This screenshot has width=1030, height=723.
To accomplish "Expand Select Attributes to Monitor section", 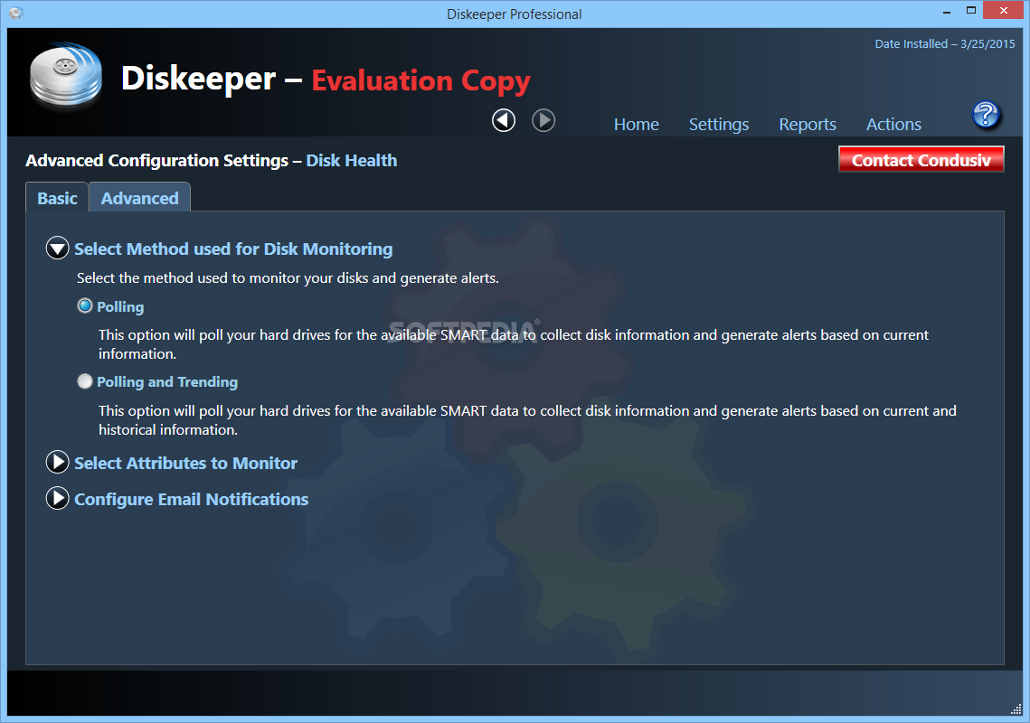I will tap(58, 463).
